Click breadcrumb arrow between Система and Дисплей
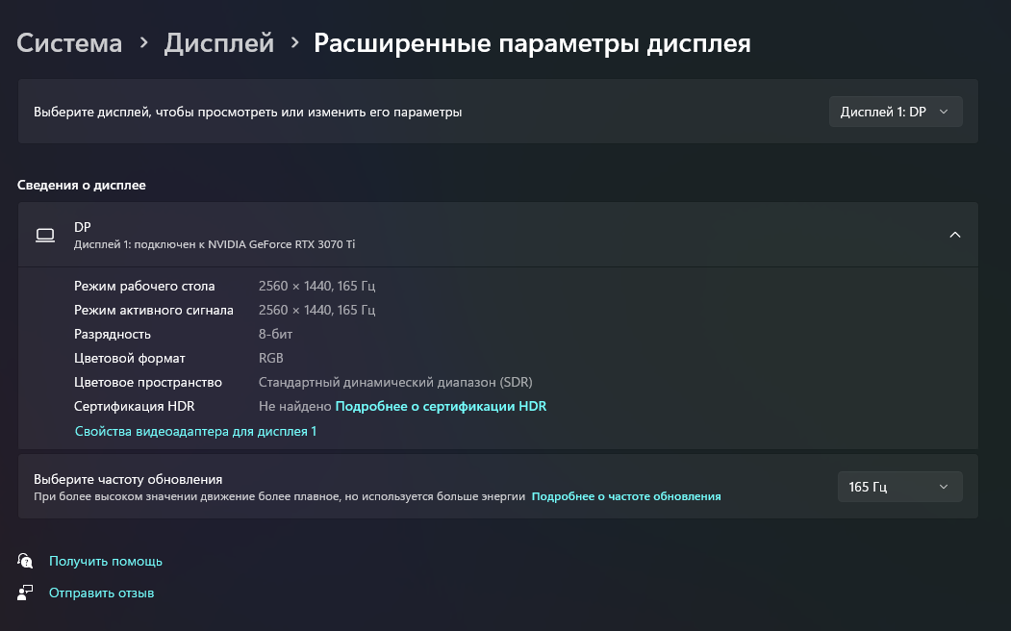 click(143, 43)
